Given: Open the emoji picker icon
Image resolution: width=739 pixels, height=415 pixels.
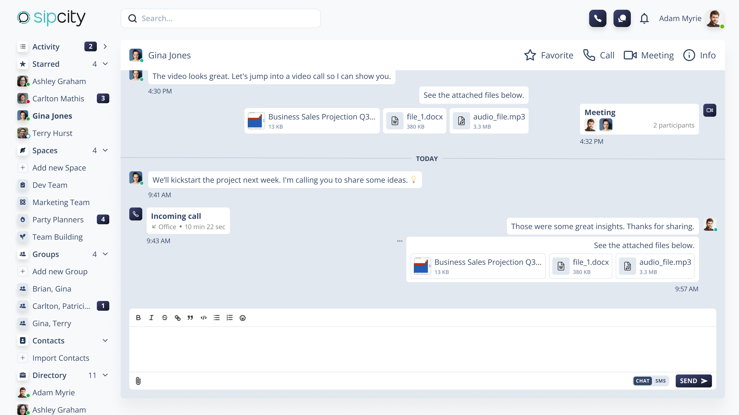Looking at the screenshot, I should click(x=242, y=318).
